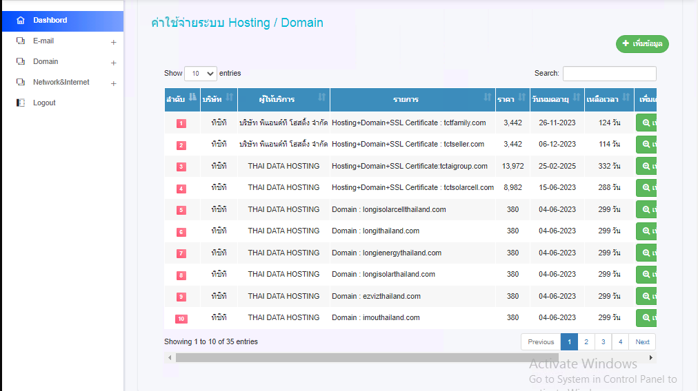Click magnifier button for longithailand.com row
Screen dimensions: 698x391
(646, 231)
